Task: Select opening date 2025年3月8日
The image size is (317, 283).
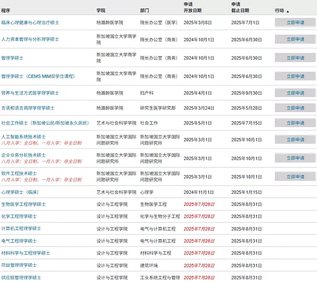Action: pos(198,23)
